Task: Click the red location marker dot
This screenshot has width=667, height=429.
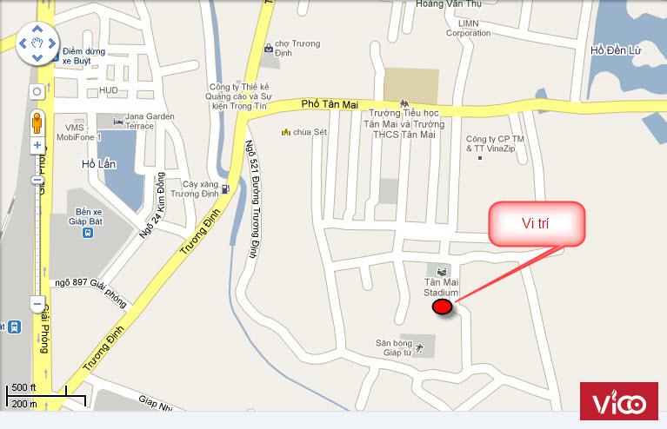Action: pos(442,307)
